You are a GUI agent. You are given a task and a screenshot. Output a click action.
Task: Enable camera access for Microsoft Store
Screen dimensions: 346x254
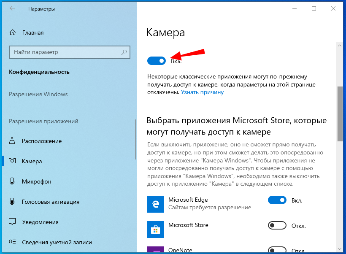click(x=277, y=225)
